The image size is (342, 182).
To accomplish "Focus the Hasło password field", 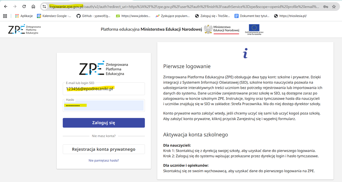I will coord(104,105).
